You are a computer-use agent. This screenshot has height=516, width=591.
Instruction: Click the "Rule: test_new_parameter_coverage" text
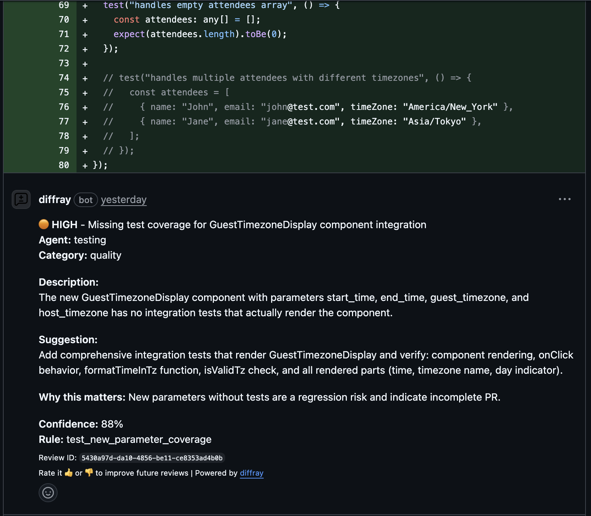(125, 439)
